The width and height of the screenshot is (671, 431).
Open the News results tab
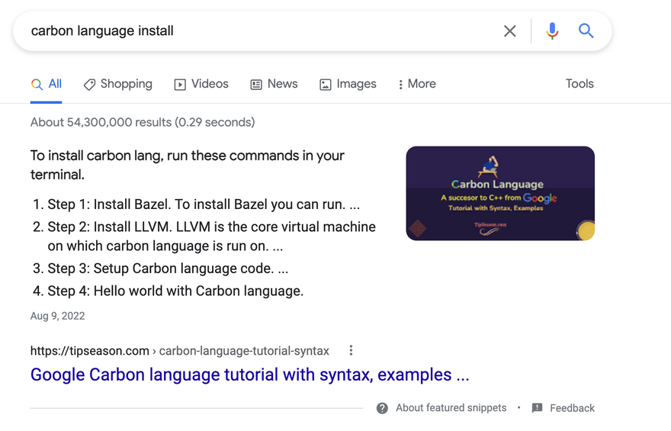[x=282, y=84]
